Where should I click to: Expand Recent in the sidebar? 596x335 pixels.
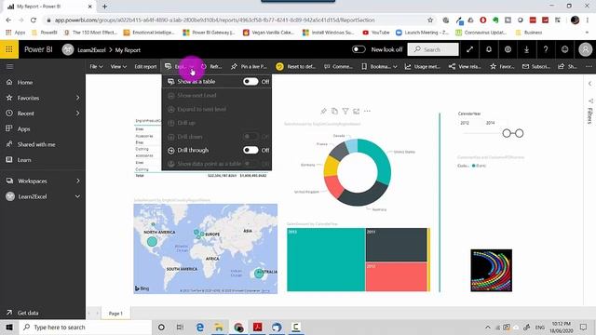78,114
